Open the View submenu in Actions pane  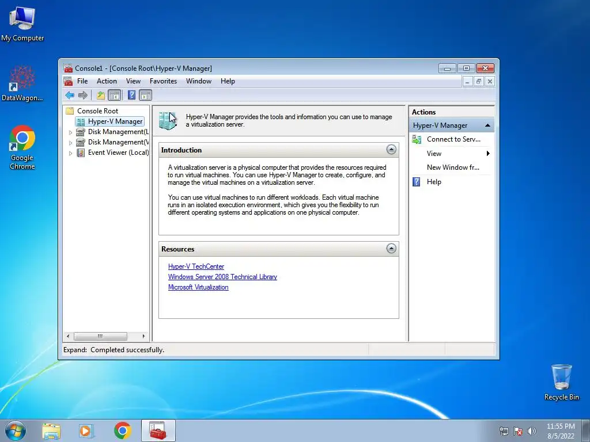point(452,153)
